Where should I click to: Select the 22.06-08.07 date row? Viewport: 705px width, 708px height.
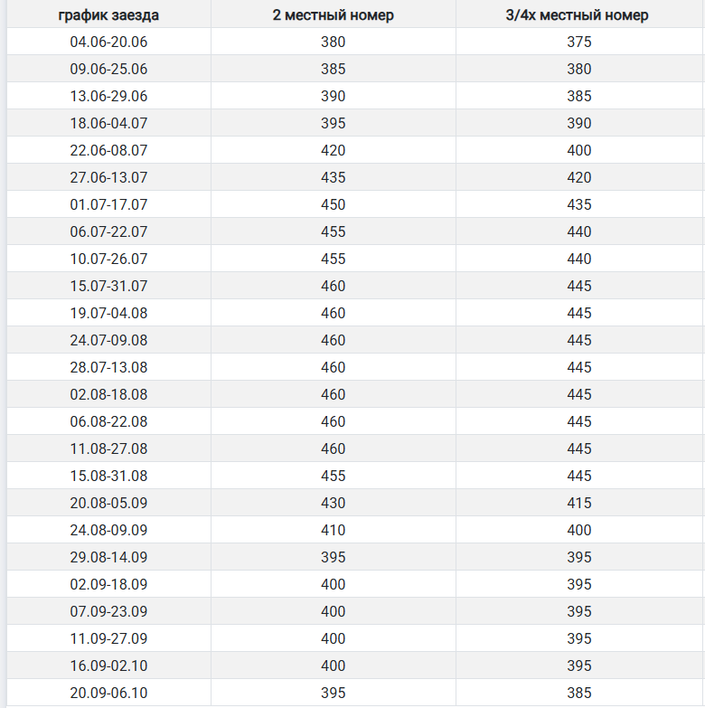pos(108,150)
